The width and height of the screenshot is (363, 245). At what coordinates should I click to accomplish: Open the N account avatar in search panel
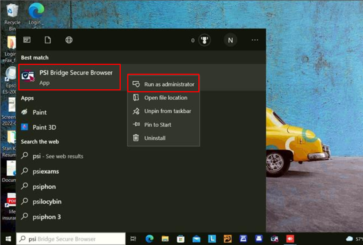click(230, 40)
